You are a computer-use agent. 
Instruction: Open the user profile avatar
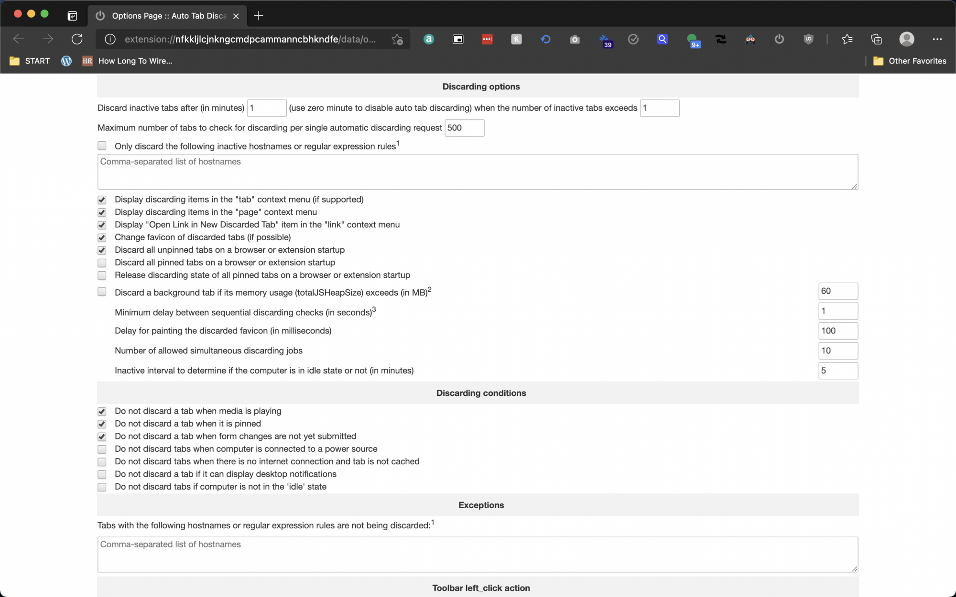(x=906, y=39)
